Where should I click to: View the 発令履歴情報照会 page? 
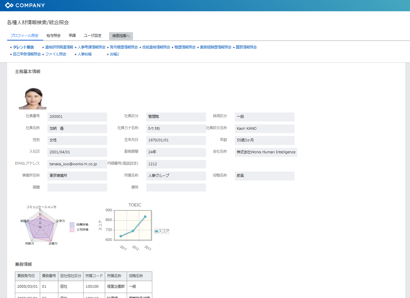124,47
